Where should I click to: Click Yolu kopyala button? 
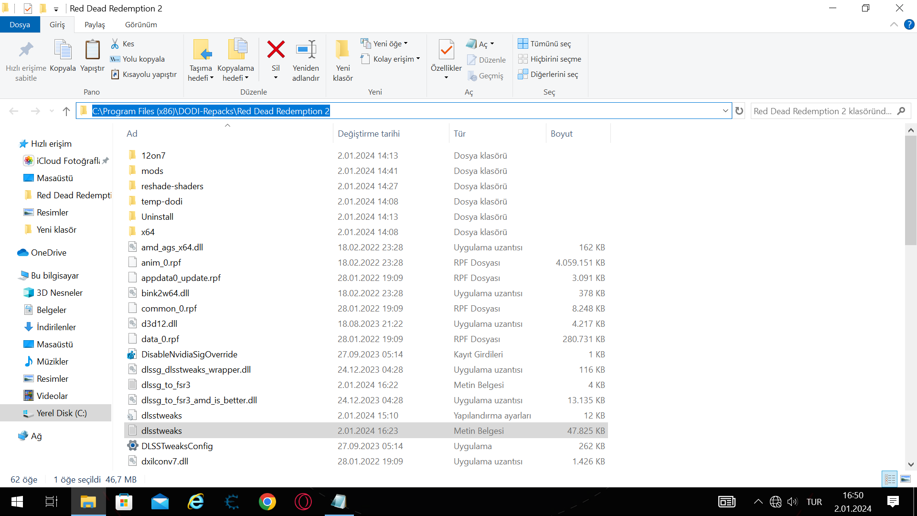coord(138,59)
